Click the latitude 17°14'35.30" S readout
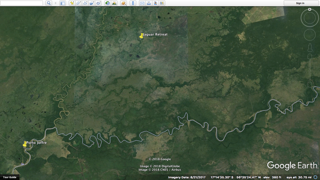 222,177
